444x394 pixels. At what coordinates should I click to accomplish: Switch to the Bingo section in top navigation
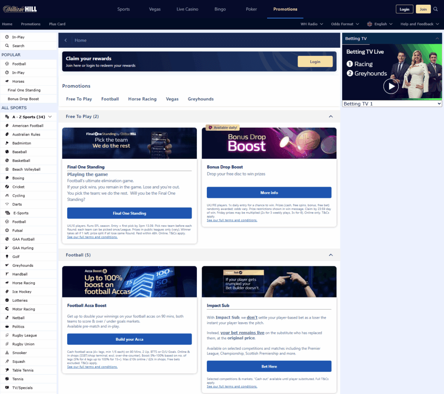pyautogui.click(x=220, y=9)
